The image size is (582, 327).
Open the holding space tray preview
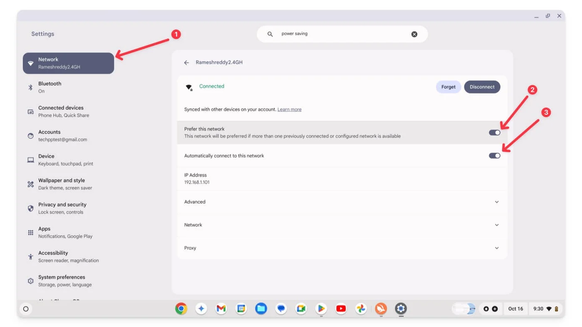tap(464, 309)
